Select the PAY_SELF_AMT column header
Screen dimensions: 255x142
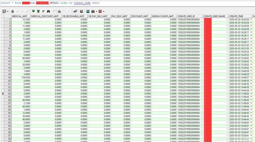[121, 16]
